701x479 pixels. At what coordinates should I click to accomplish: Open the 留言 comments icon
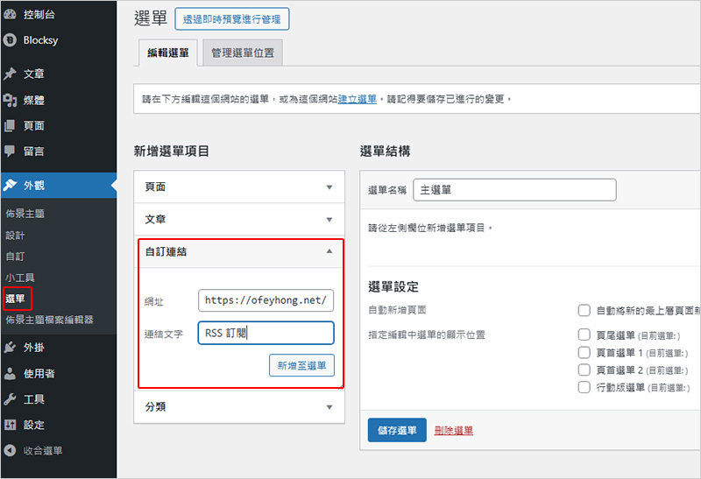(x=10, y=151)
